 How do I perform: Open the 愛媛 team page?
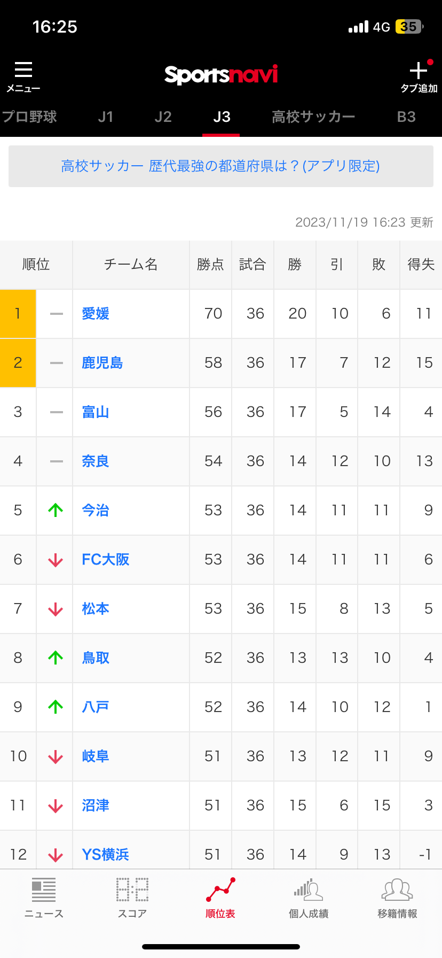coord(96,314)
